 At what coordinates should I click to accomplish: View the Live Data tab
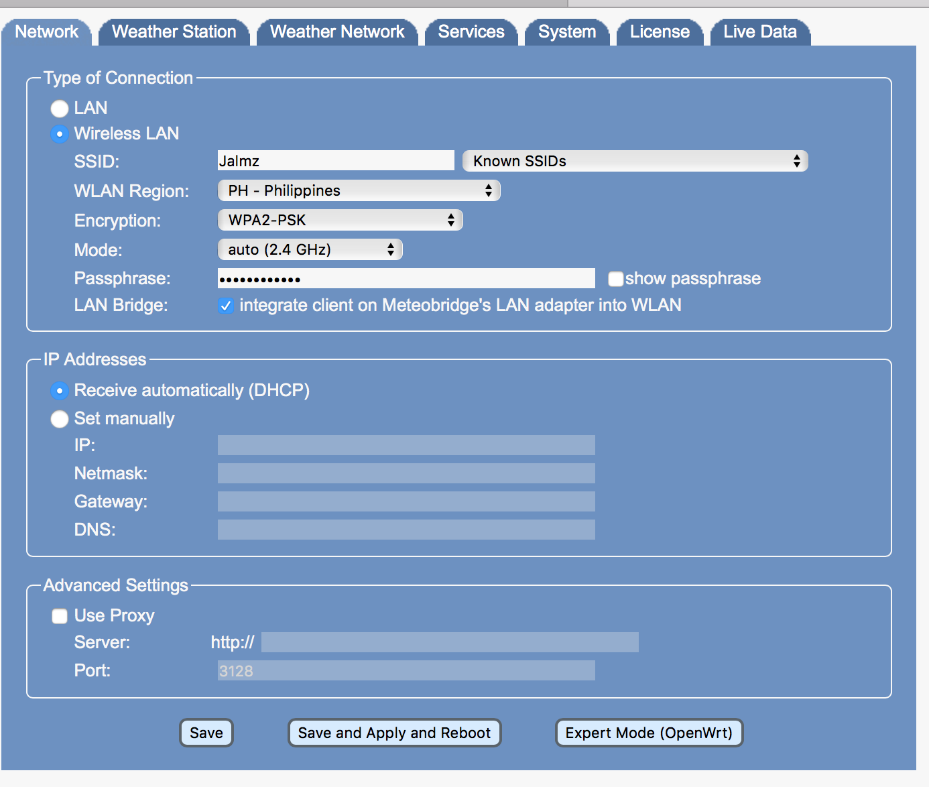759,32
